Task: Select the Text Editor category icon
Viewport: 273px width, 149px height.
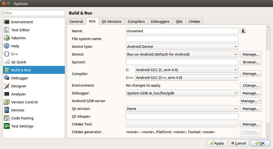Action: (7, 30)
